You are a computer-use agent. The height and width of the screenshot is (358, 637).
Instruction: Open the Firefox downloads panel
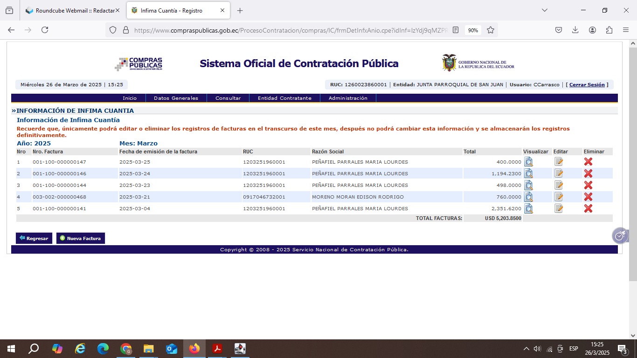tap(575, 30)
